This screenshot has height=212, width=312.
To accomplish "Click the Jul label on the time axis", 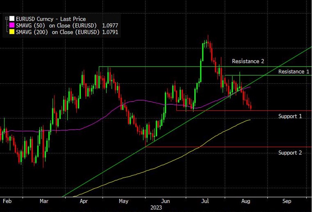I will click(x=205, y=201).
